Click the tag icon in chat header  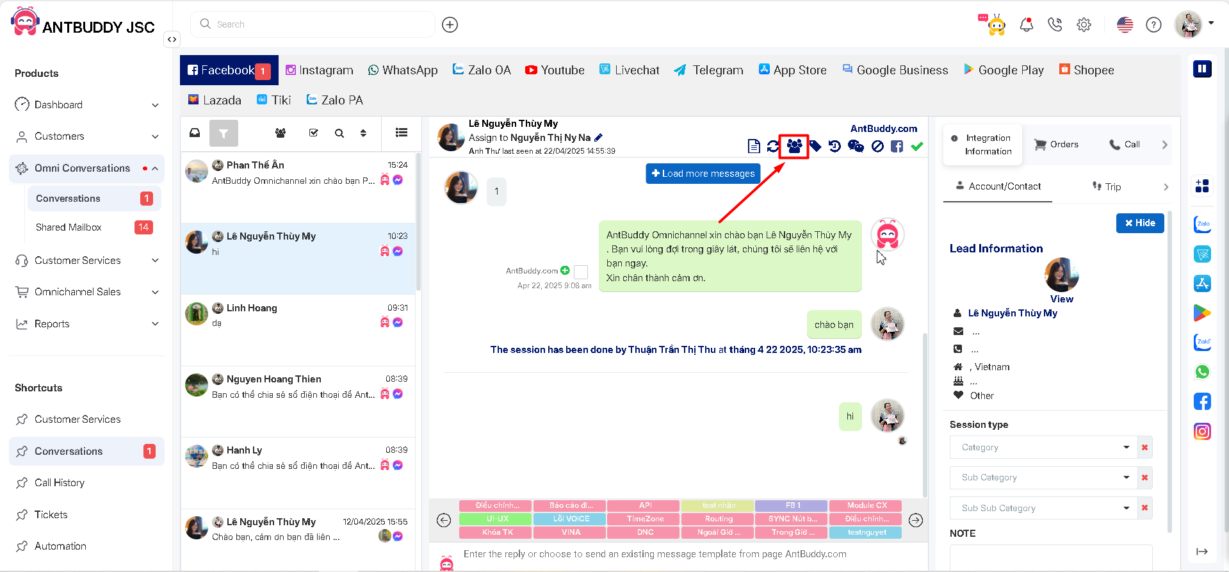[x=815, y=146]
